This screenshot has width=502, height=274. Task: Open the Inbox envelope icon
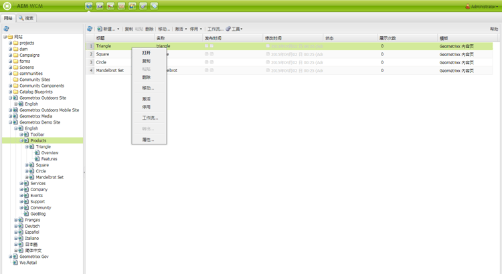click(x=122, y=6)
